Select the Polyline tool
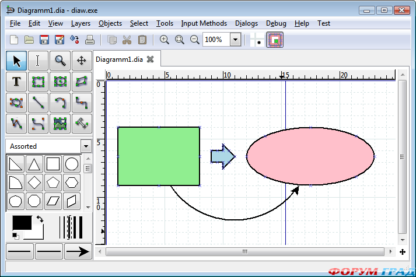Image resolution: width=416 pixels, height=277 pixels. point(16,124)
